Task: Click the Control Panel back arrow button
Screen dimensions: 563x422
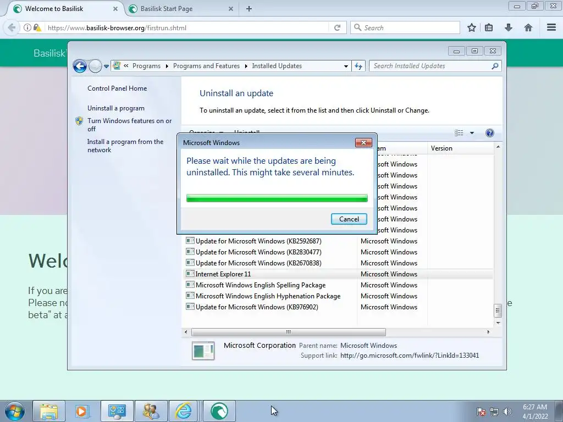Action: pyautogui.click(x=80, y=66)
